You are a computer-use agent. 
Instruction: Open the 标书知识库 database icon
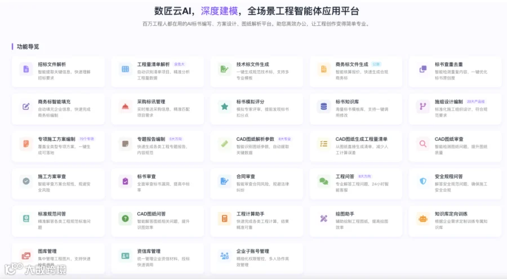324,107
